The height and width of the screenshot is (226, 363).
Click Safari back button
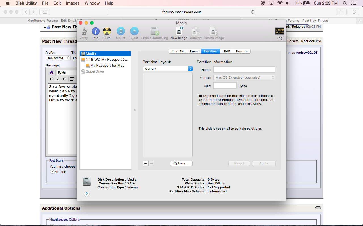[x=26, y=12]
